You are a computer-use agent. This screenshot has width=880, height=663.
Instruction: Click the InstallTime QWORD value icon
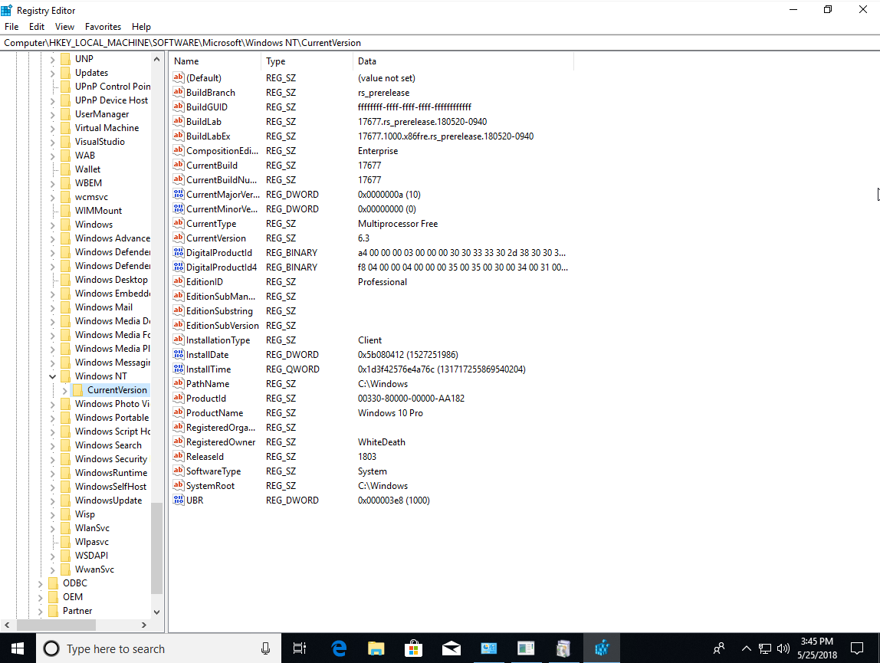point(179,369)
